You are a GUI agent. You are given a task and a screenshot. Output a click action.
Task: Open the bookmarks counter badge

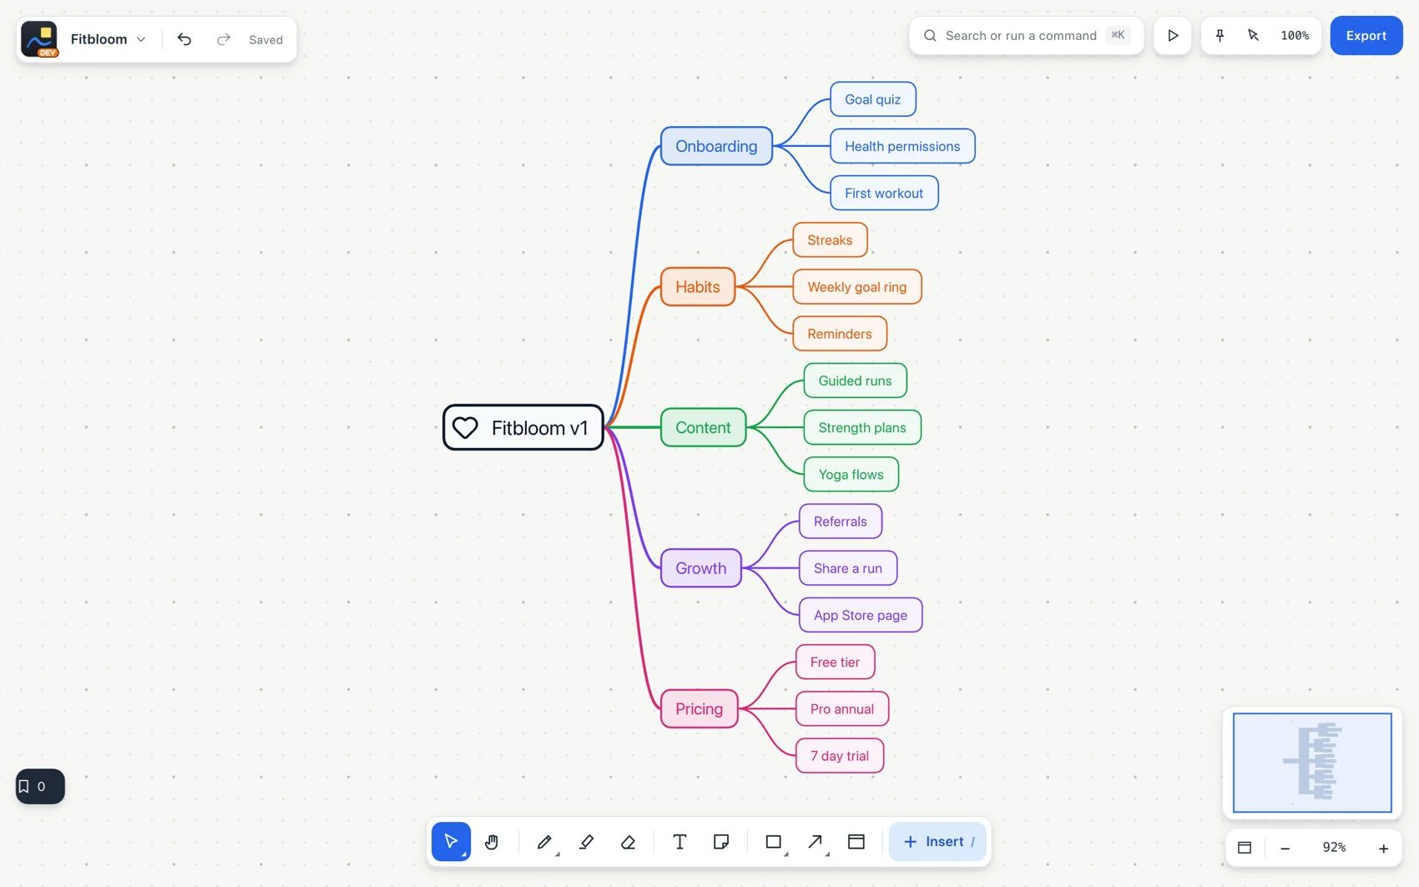click(x=40, y=786)
